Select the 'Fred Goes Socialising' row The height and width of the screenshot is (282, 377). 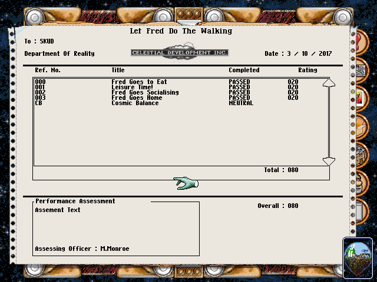coord(166,92)
